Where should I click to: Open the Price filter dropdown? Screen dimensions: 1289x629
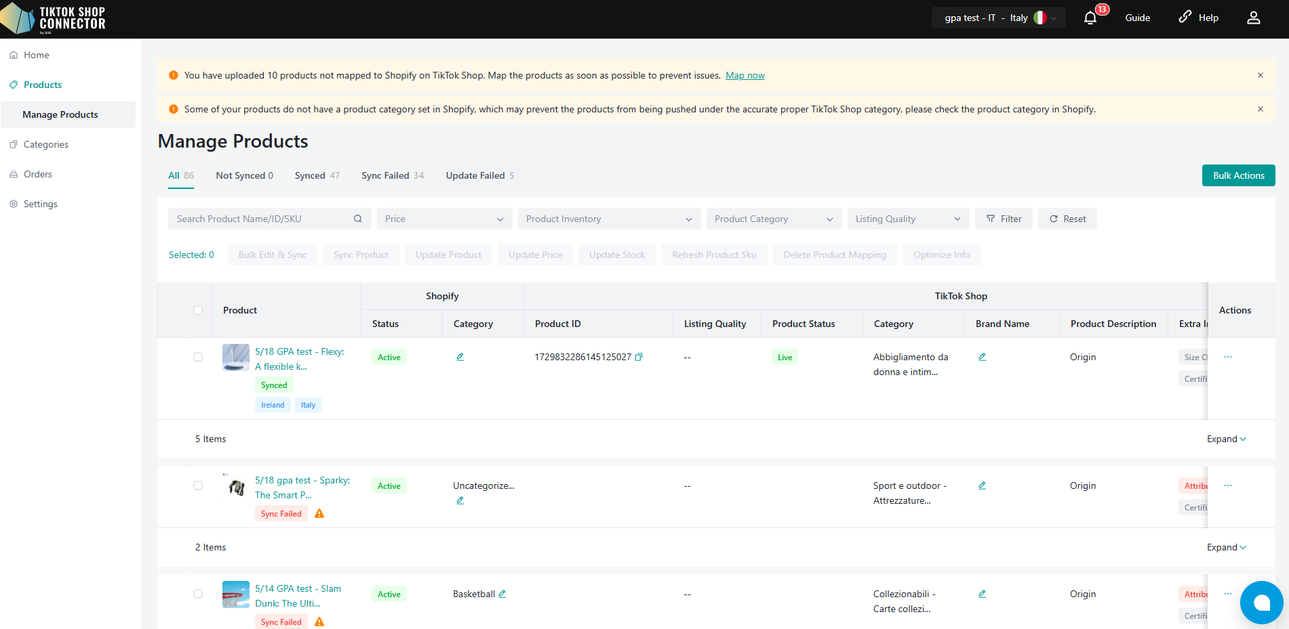(x=444, y=219)
